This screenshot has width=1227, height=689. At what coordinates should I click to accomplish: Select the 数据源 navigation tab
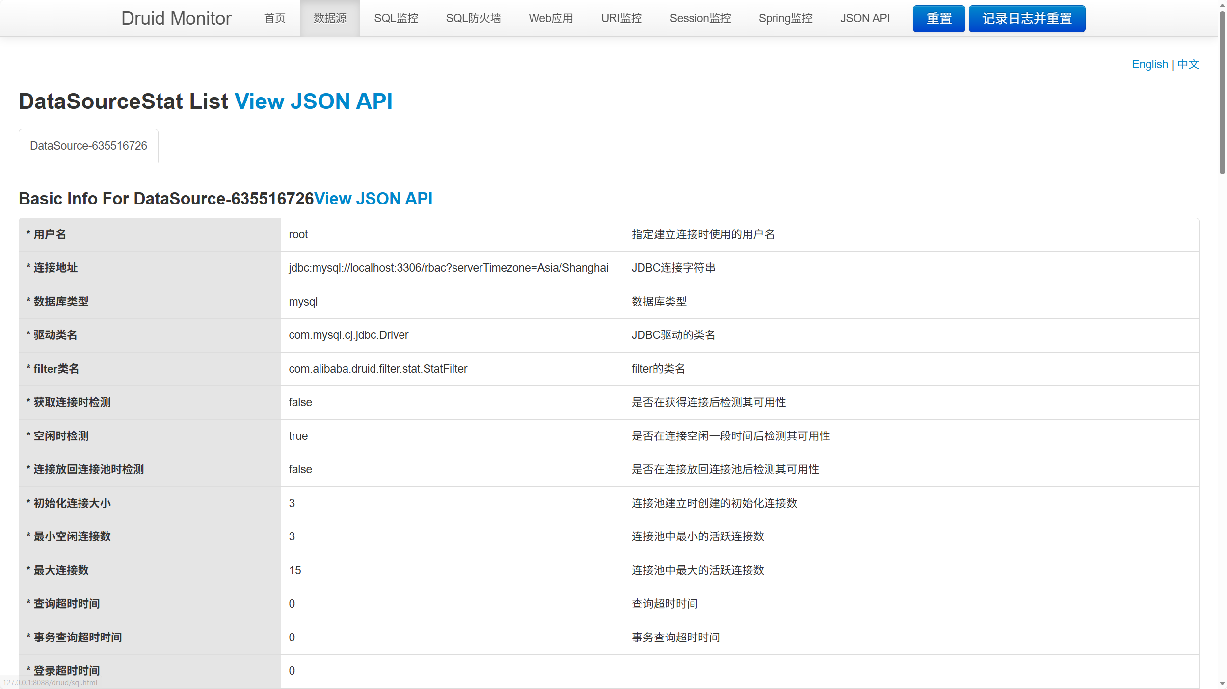[330, 18]
